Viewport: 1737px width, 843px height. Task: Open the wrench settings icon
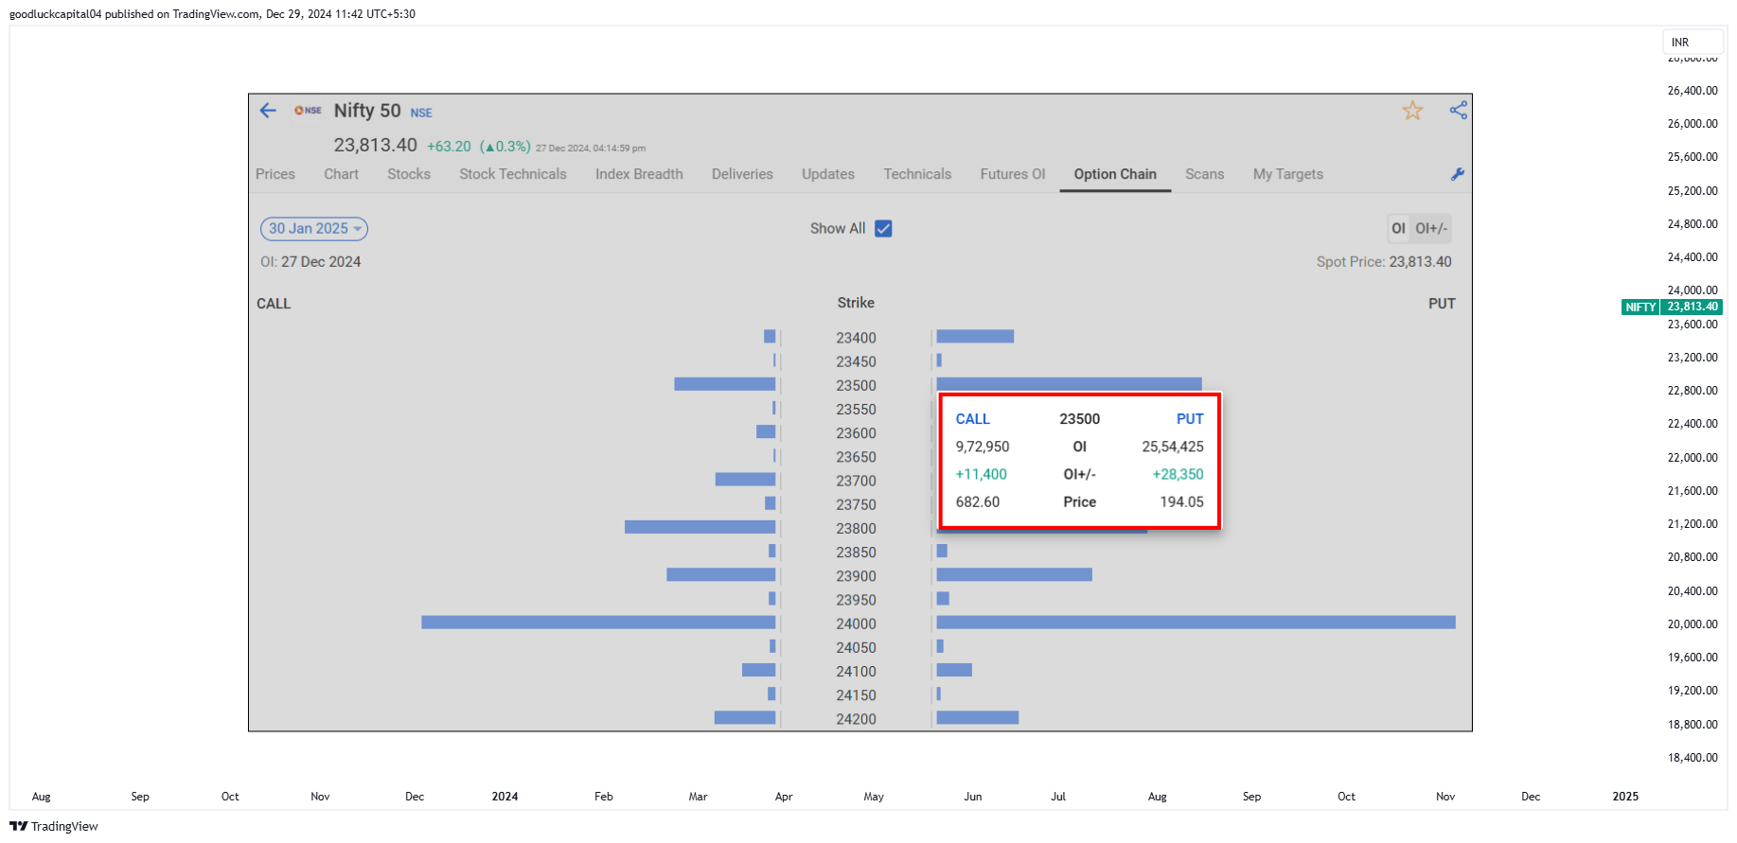tap(1457, 174)
